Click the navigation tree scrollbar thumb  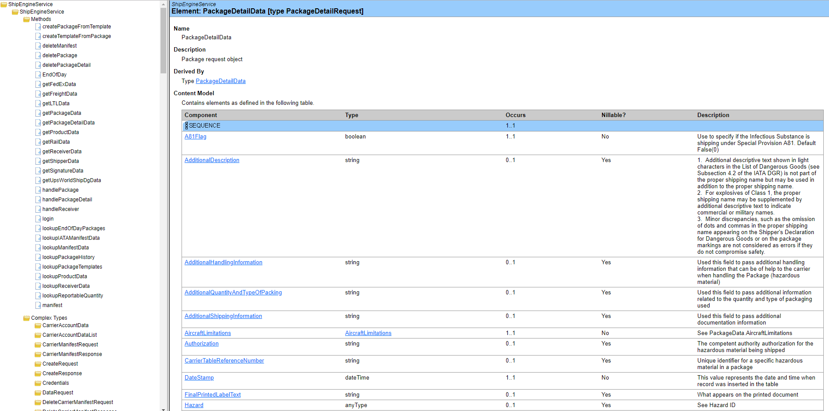(163, 40)
